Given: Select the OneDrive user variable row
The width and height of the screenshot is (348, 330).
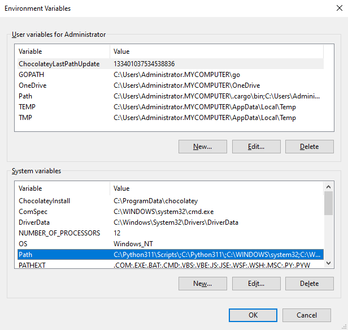Looking at the screenshot, I should tap(33, 85).
